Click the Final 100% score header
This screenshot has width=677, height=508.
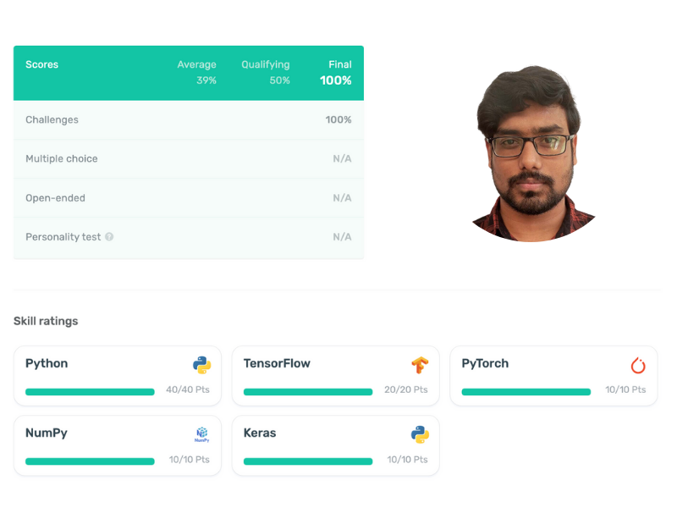[x=335, y=73]
